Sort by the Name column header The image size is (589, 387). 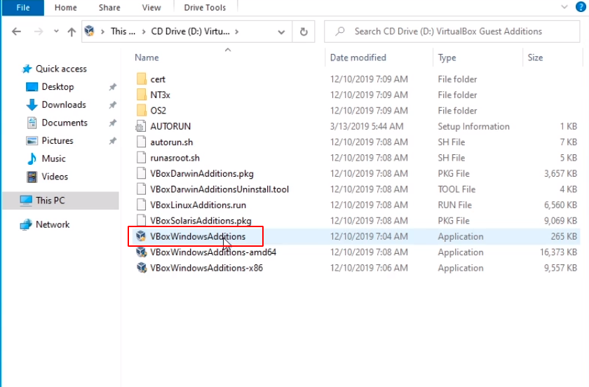pos(147,57)
